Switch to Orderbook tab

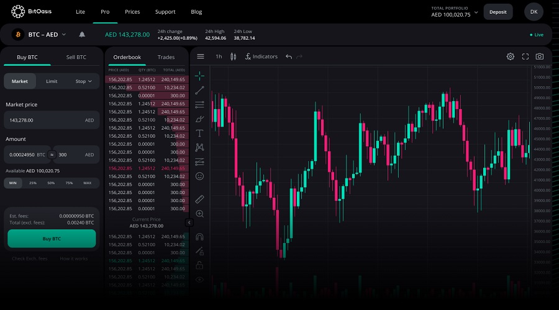(x=127, y=57)
